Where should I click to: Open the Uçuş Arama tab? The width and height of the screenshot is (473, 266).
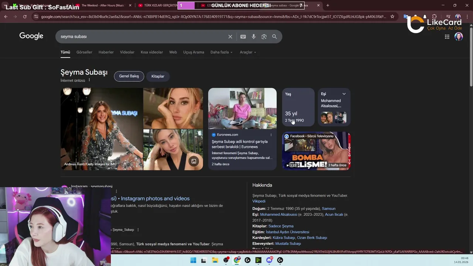pyautogui.click(x=194, y=52)
